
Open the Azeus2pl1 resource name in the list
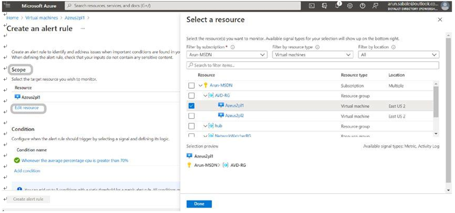(234, 106)
